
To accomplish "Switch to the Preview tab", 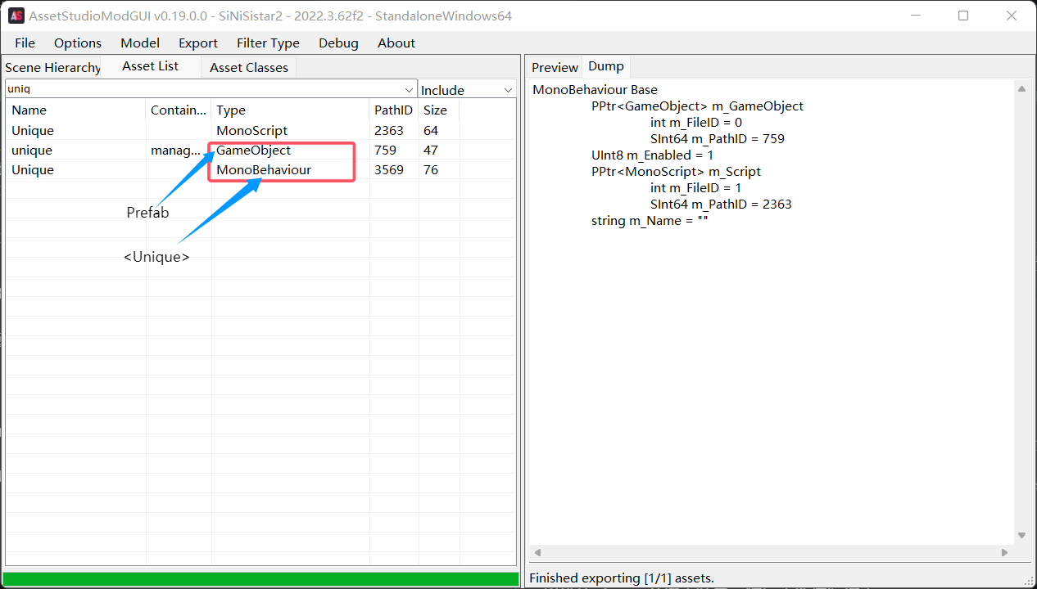I will tap(555, 68).
